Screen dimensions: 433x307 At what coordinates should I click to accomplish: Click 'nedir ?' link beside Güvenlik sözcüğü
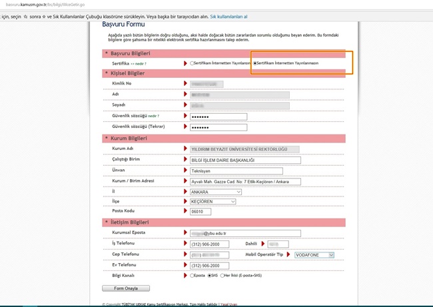tap(154, 116)
